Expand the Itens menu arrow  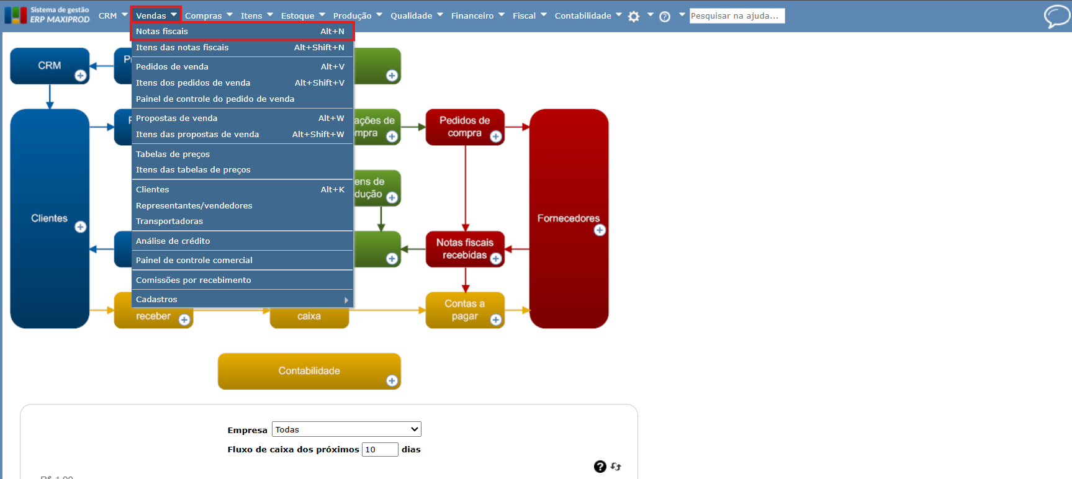[270, 15]
